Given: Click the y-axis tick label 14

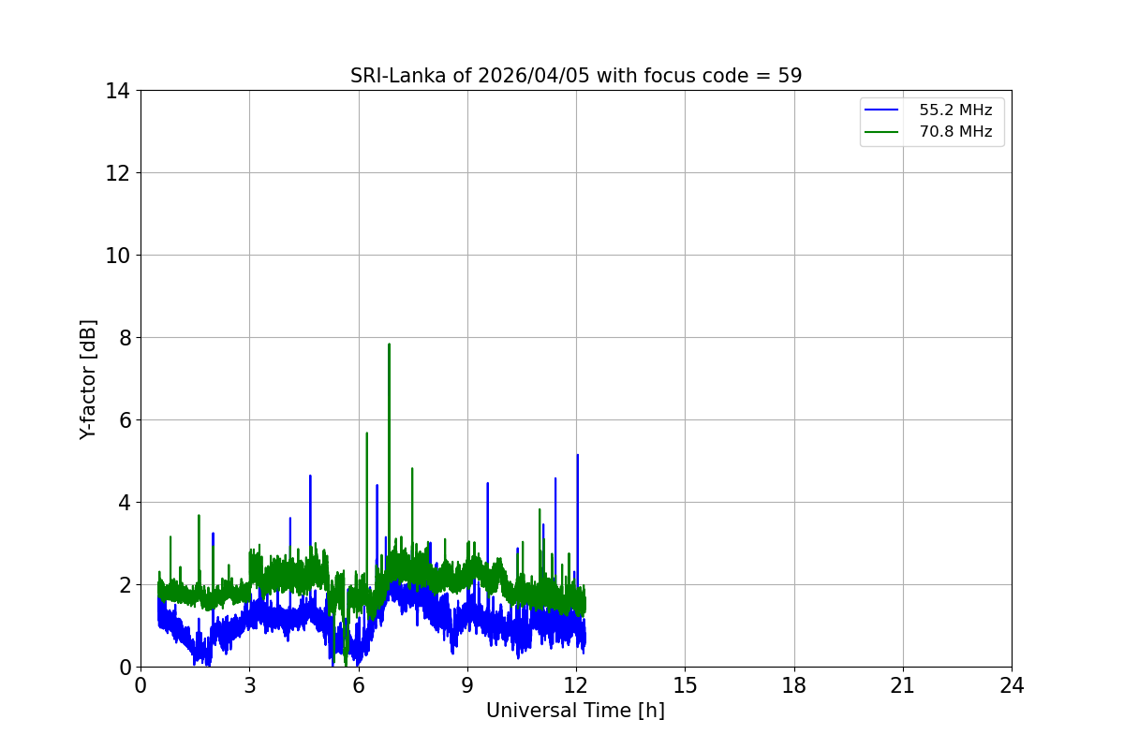Looking at the screenshot, I should point(117,91).
